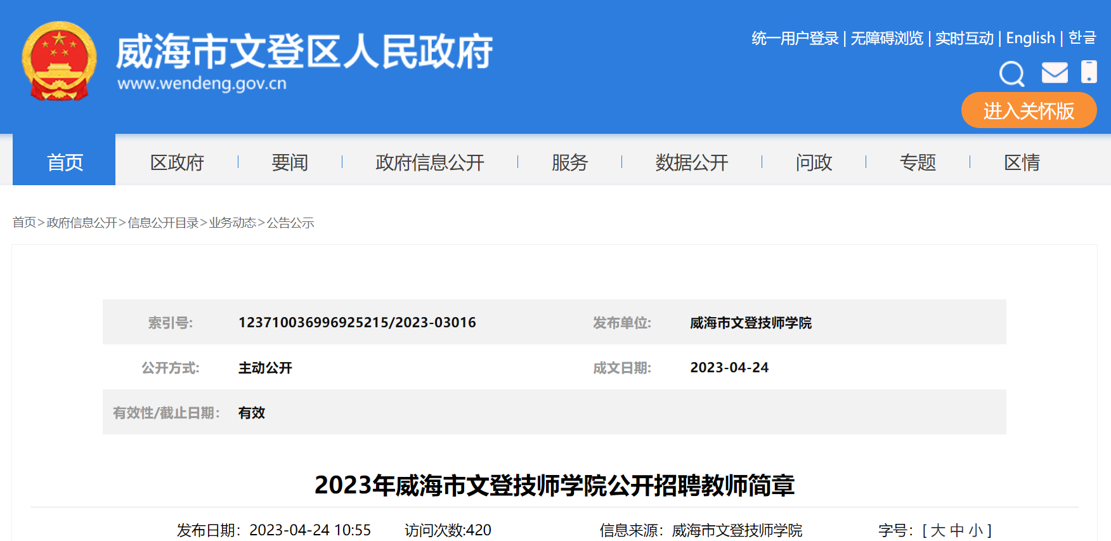The width and height of the screenshot is (1111, 541).
Task: Switch site language to Korean 한글
Action: coord(1082,38)
